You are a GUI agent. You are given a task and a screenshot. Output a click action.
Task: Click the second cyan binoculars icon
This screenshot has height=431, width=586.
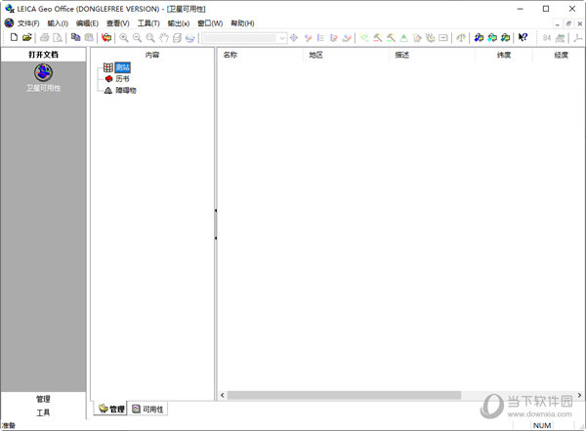point(492,37)
